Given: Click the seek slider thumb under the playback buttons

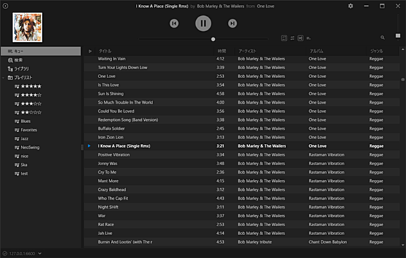Looking at the screenshot, I should pyautogui.click(x=213, y=39).
